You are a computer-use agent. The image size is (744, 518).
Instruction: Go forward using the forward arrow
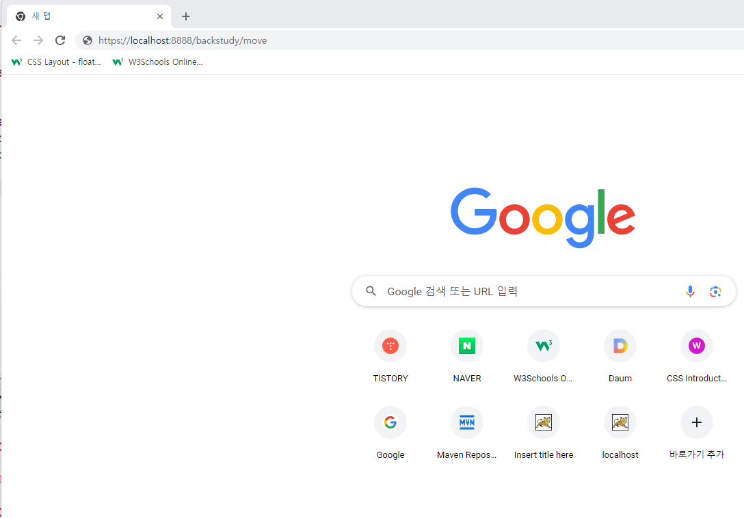(38, 40)
